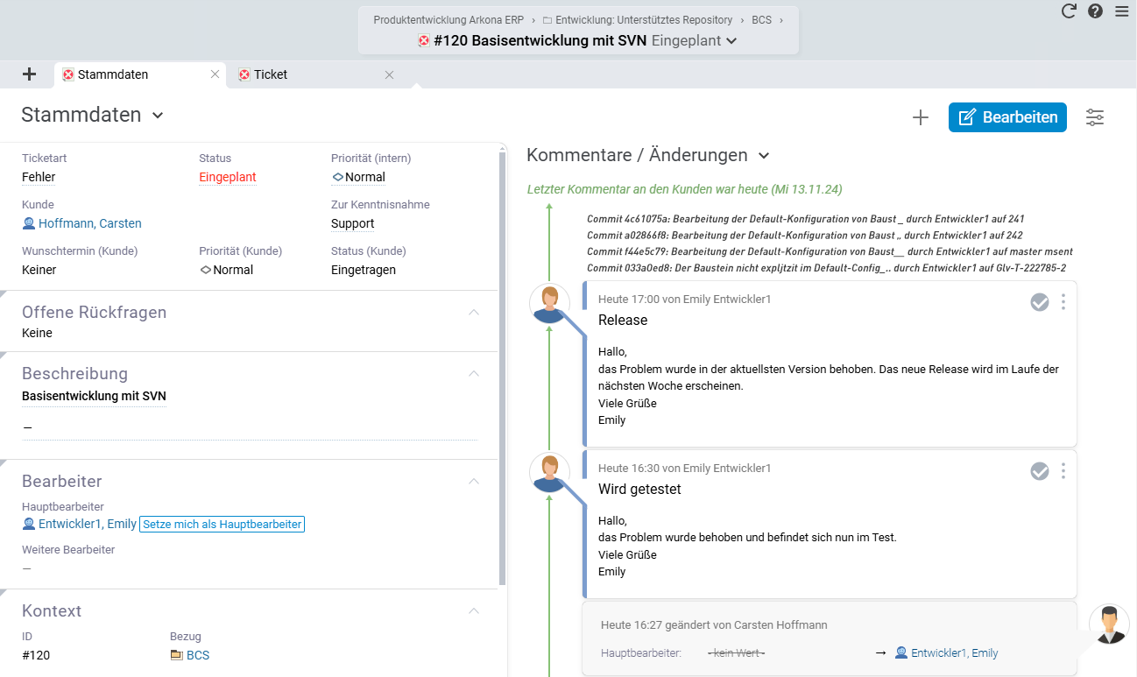
Task: Open the support assistant avatar icon
Action: coord(1109,624)
